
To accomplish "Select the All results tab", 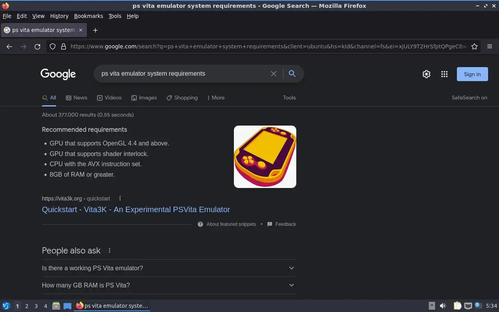I will tap(49, 97).
